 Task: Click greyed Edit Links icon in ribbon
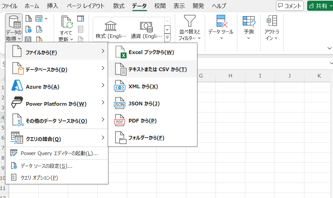[x=81, y=40]
